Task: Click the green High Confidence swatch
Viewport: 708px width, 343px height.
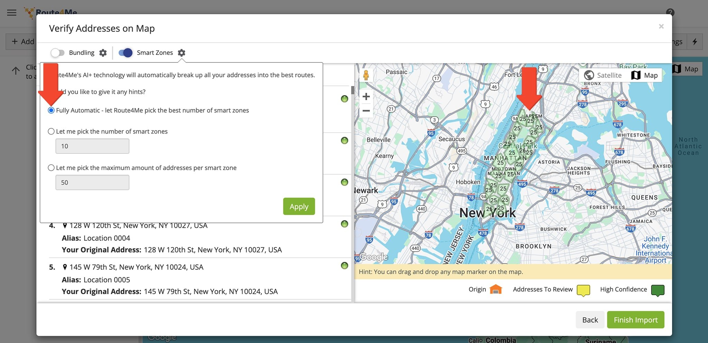Action: 658,291
